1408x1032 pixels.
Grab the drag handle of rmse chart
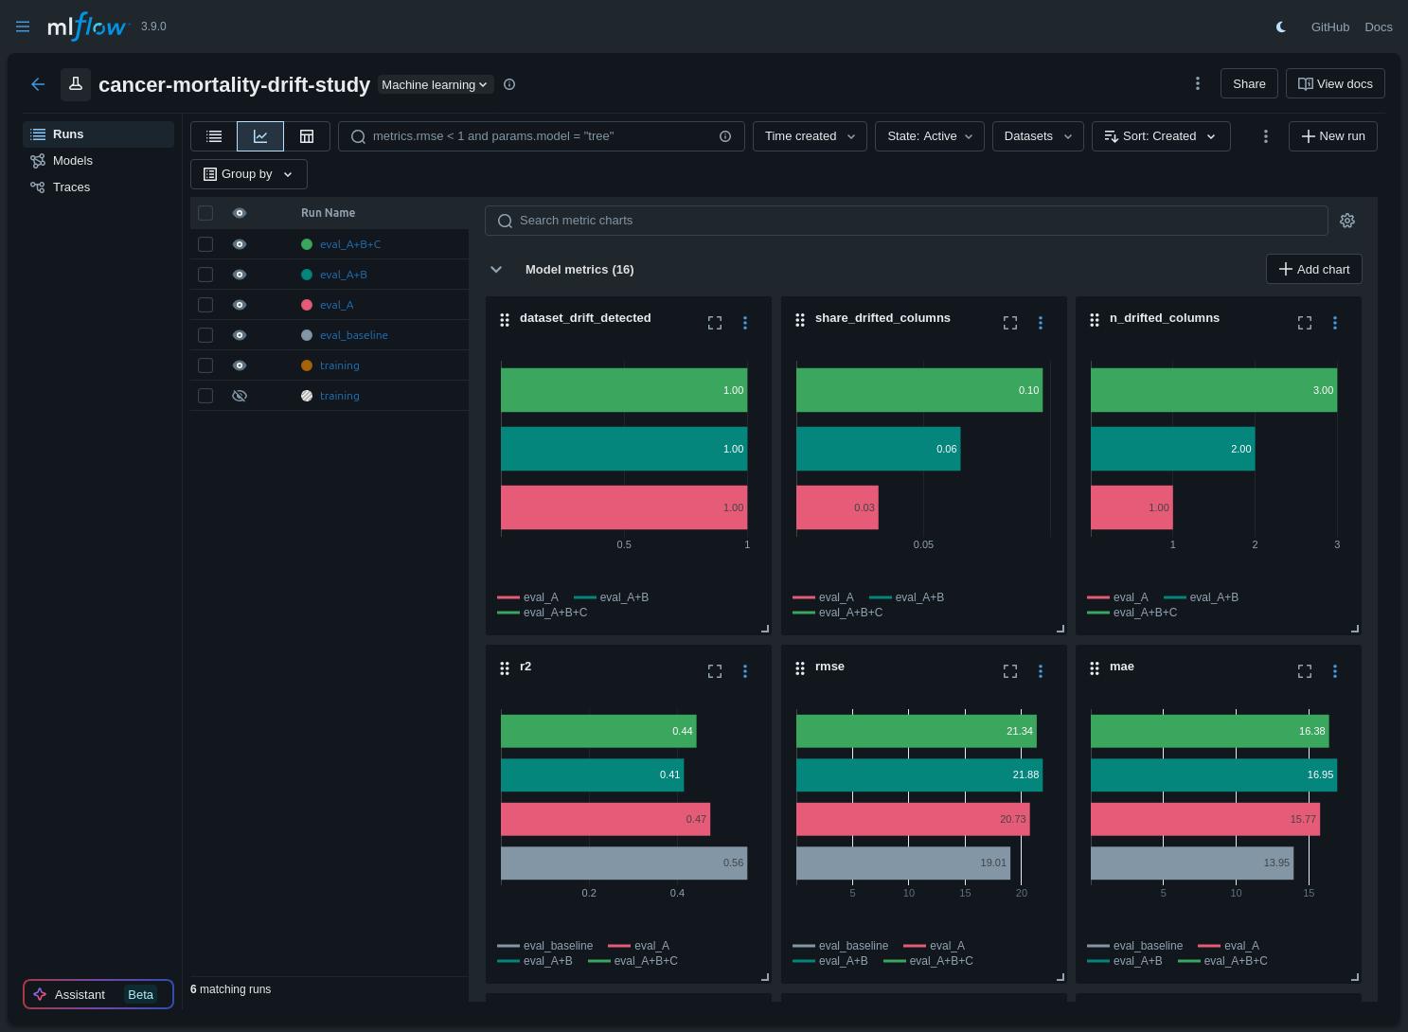(x=800, y=667)
